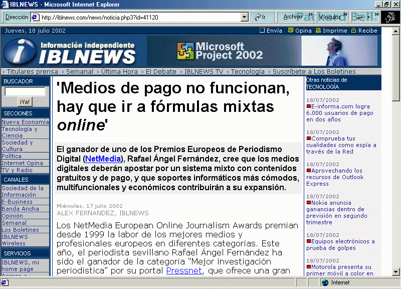
Task: Click the Imprime printer icon
Action: [x=318, y=30]
